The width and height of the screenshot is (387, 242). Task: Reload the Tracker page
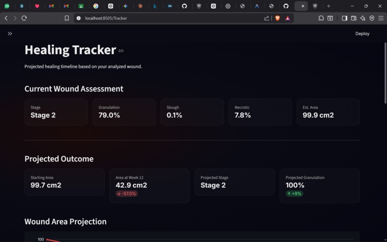(24, 18)
